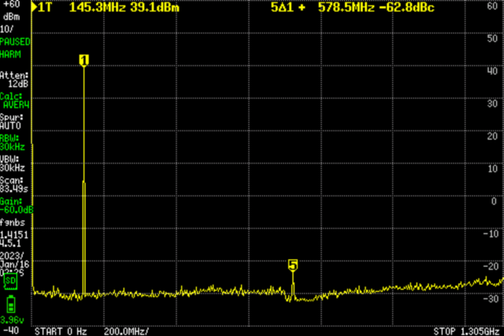Image resolution: width=504 pixels, height=336 pixels.
Task: Open the Atten 12dB setting
Action: pyautogui.click(x=14, y=80)
